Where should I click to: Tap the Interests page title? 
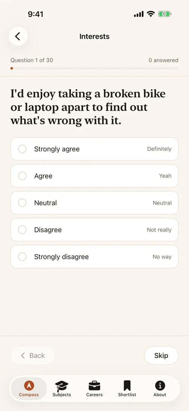(x=94, y=37)
